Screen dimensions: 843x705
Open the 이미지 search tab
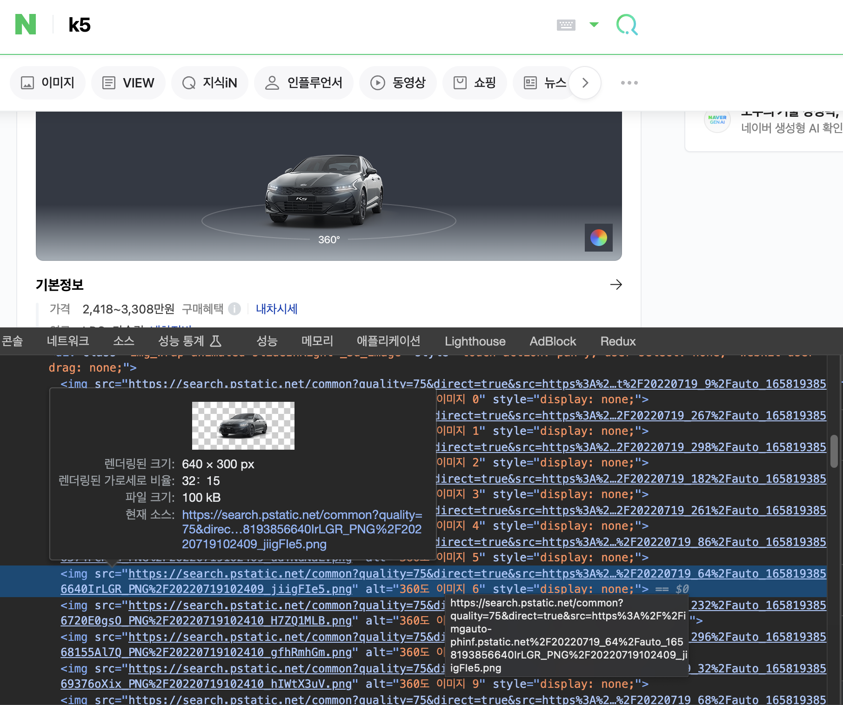pyautogui.click(x=47, y=83)
